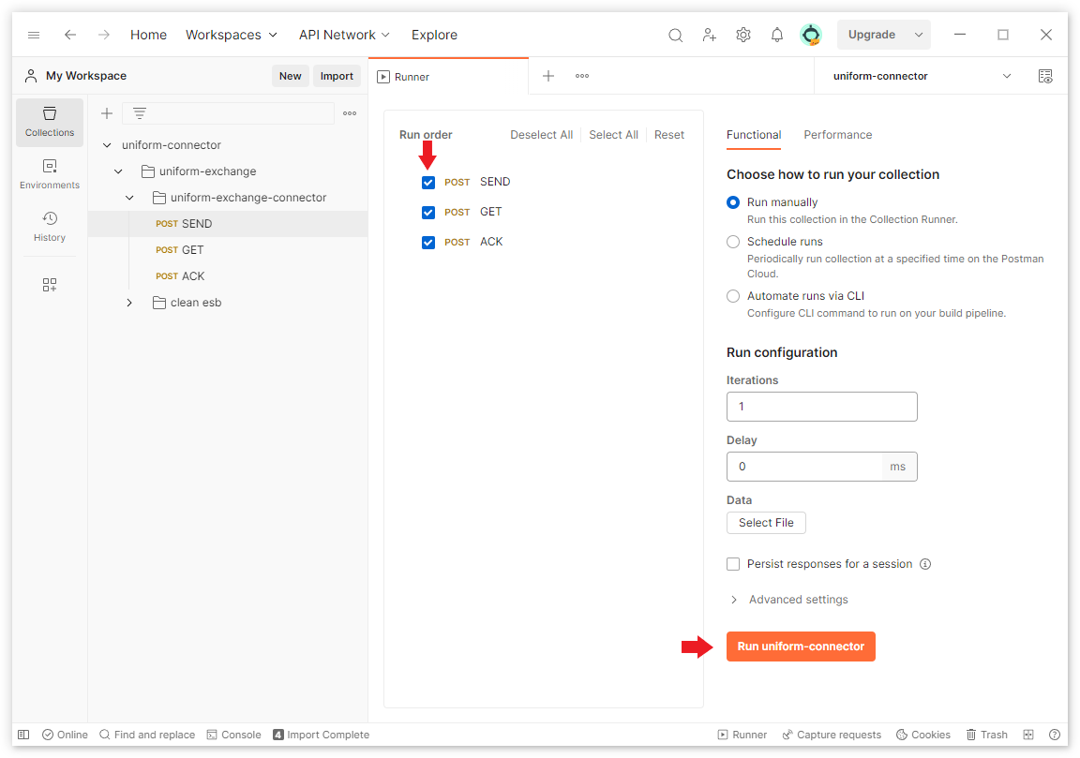This screenshot has height=758, width=1080.
Task: Open the History sidebar panel
Action: 49,226
